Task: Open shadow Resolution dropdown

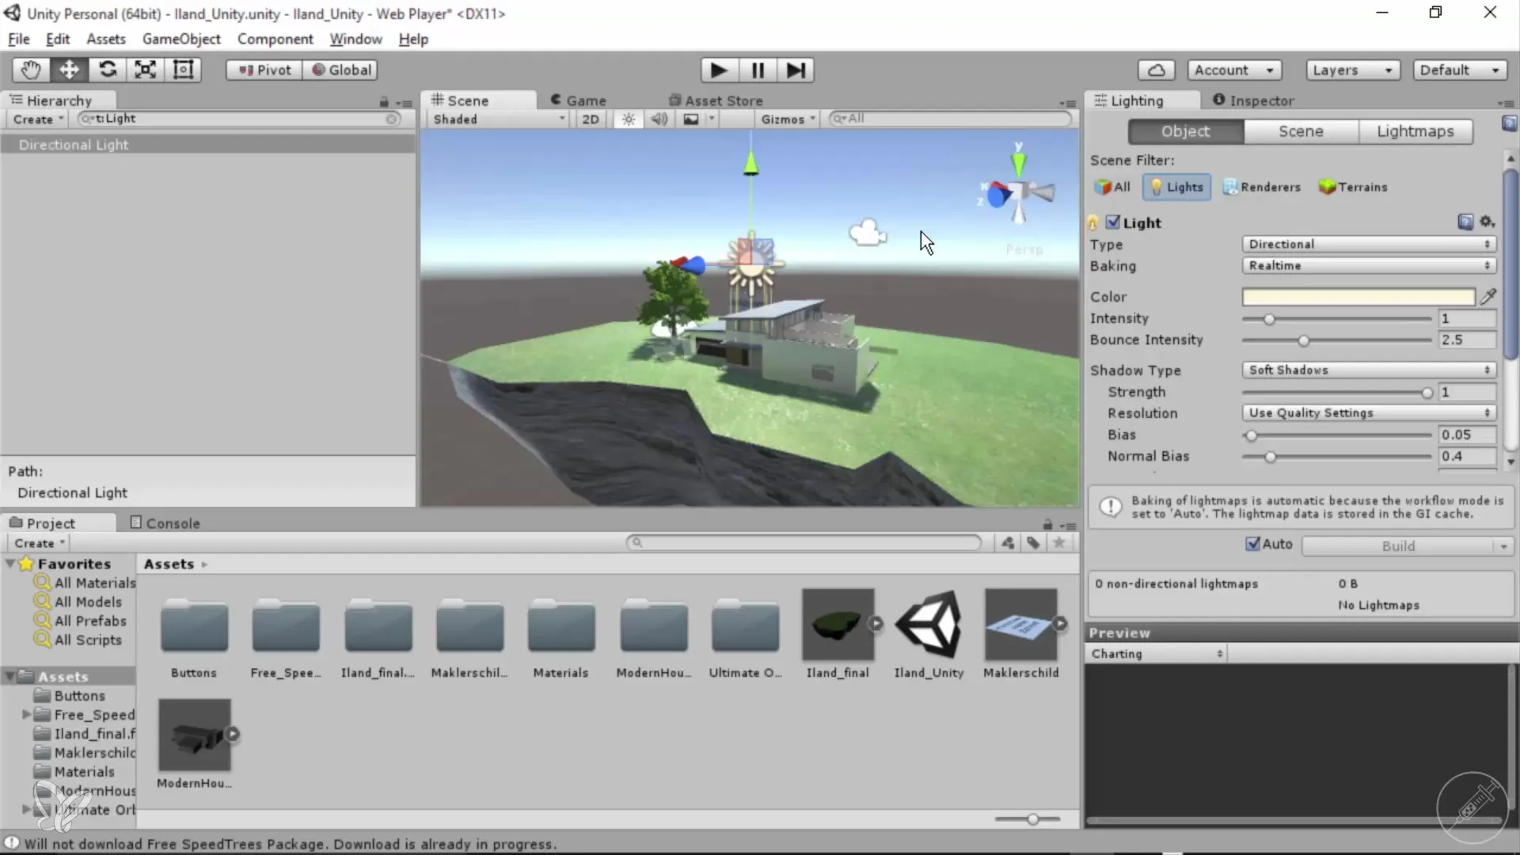Action: 1369,412
